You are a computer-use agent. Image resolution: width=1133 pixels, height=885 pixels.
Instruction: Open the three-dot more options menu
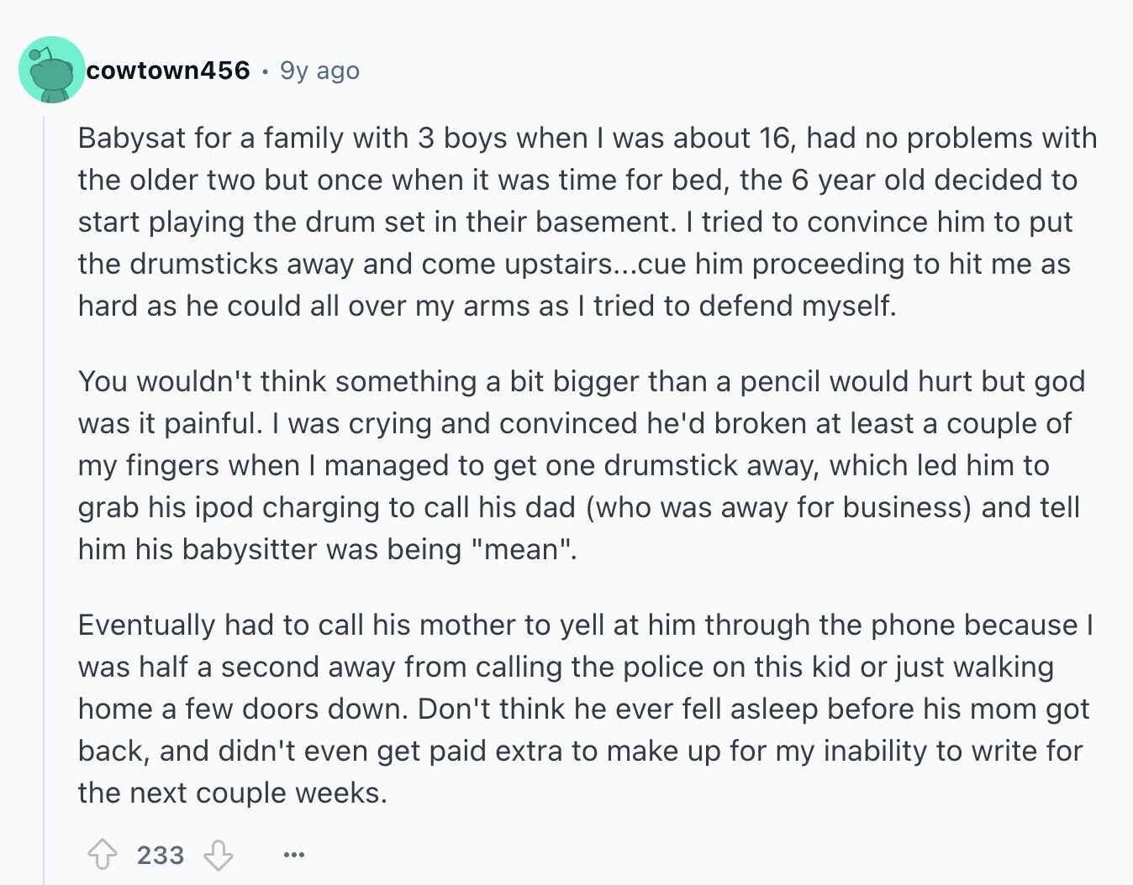[293, 856]
